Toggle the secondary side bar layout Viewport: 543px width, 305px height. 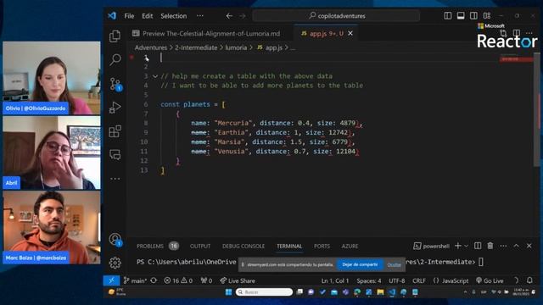pos(473,15)
